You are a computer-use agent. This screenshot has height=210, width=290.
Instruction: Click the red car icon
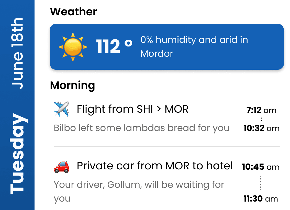click(x=61, y=166)
